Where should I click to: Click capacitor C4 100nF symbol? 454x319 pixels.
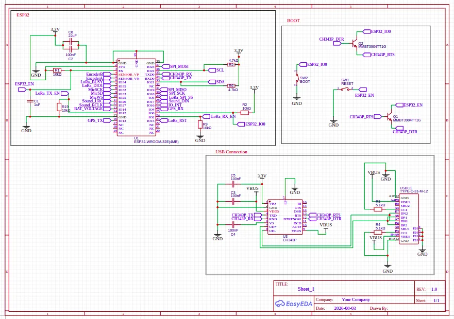(x=233, y=224)
